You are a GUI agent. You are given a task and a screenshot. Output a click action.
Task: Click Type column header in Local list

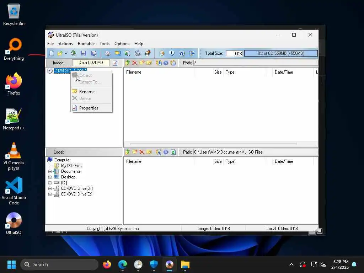[x=245, y=161]
